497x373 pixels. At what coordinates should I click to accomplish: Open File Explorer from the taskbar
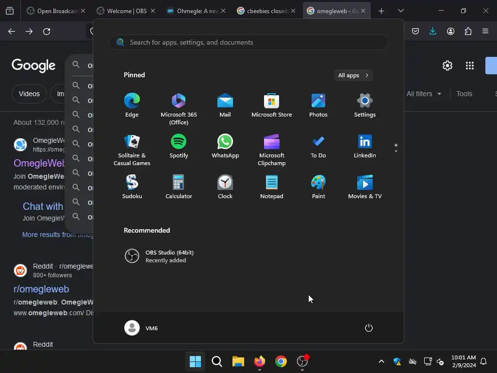[238, 361]
